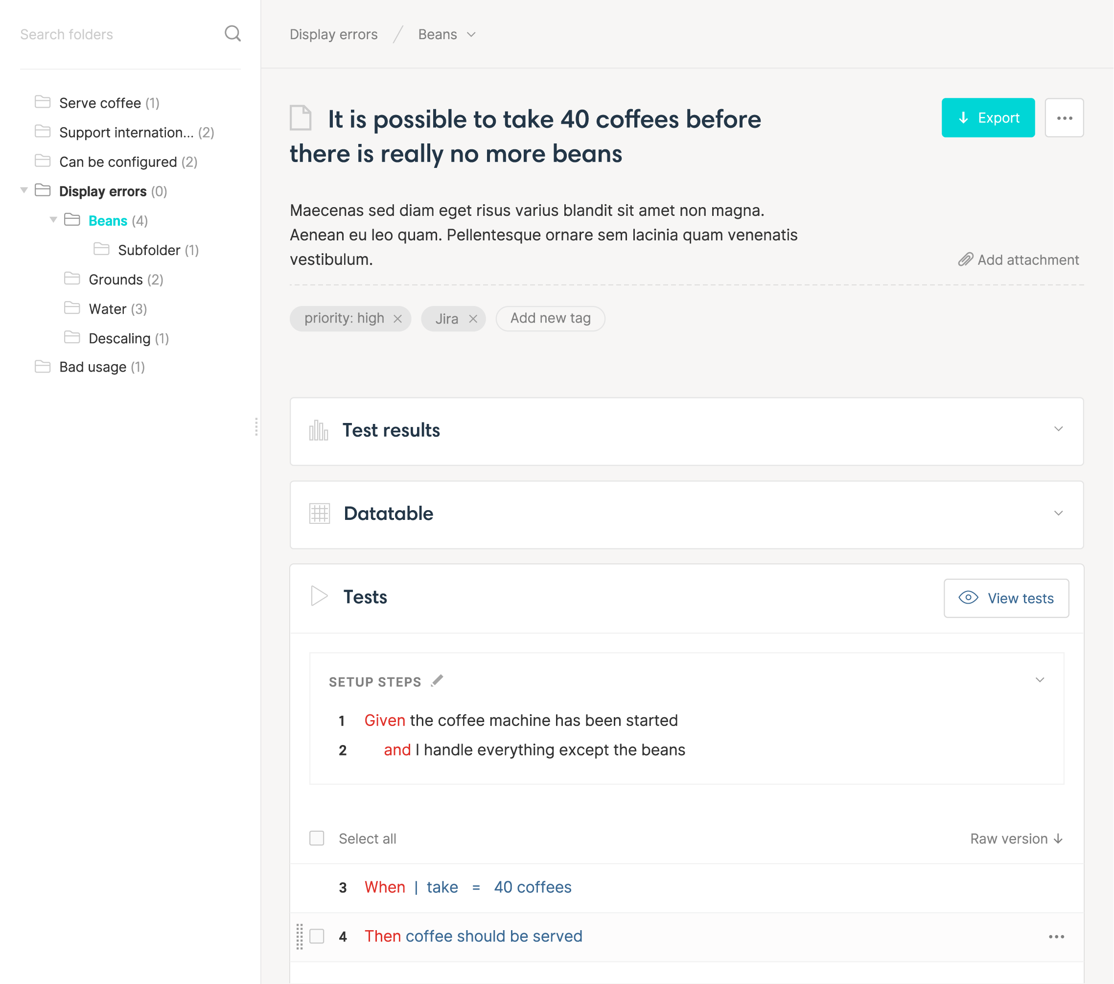Remove the Jira tag
This screenshot has height=984, width=1114.
click(x=473, y=319)
